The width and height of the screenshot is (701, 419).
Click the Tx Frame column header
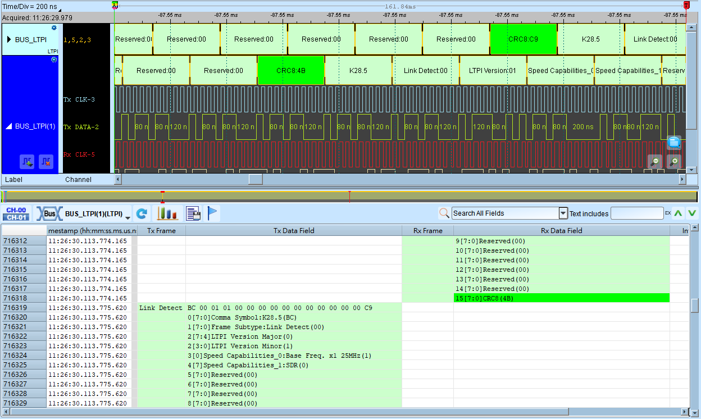tap(161, 230)
